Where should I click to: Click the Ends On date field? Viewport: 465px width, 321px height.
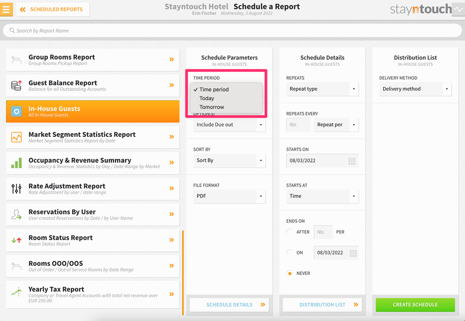click(x=336, y=253)
